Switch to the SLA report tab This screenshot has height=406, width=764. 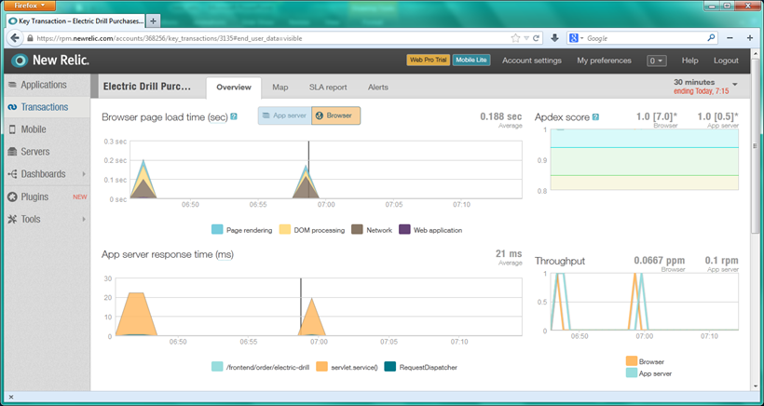[328, 88]
